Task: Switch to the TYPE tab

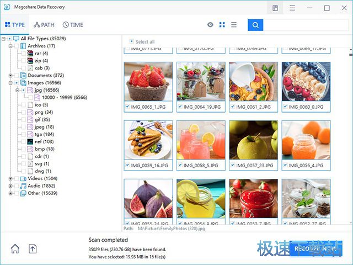Action: 15,25
